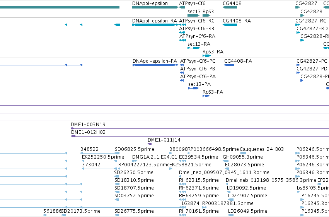Select the RP003187381.5prime EST label
Screen dimensions: 329x217
point(228,203)
